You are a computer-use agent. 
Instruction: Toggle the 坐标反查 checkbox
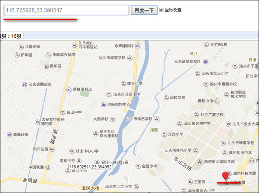[161, 10]
